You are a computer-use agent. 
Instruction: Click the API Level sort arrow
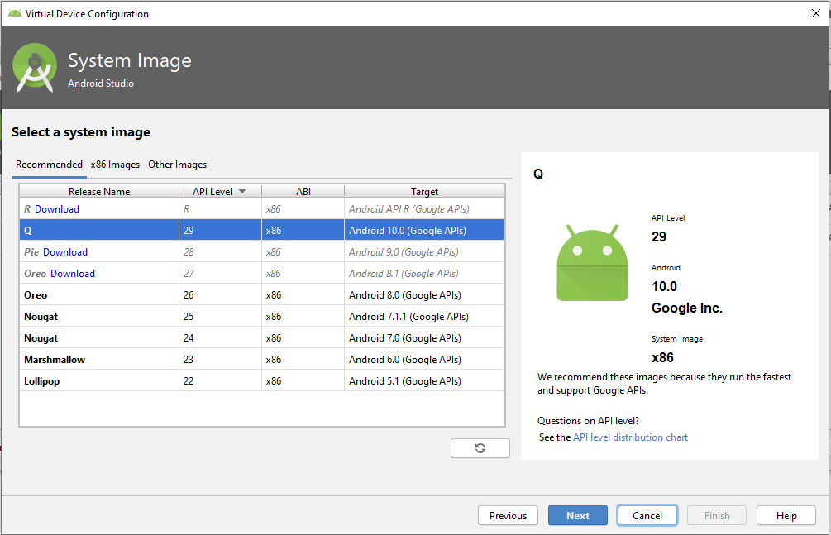[x=242, y=191]
